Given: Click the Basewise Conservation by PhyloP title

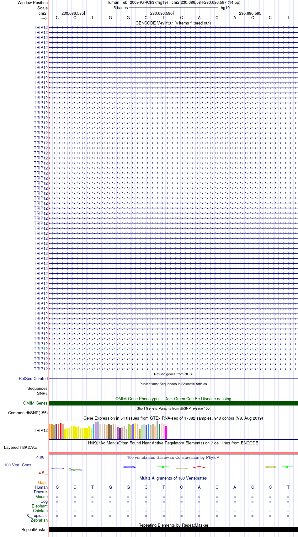Looking at the screenshot, I should pyautogui.click(x=173, y=457).
